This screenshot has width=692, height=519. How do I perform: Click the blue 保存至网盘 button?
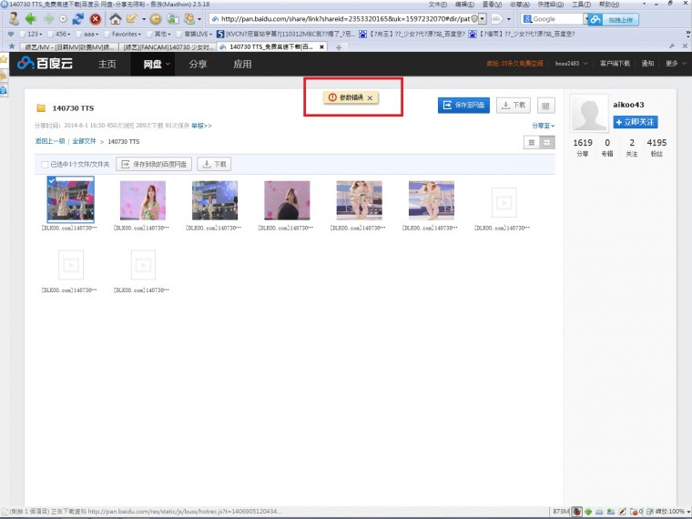click(464, 106)
